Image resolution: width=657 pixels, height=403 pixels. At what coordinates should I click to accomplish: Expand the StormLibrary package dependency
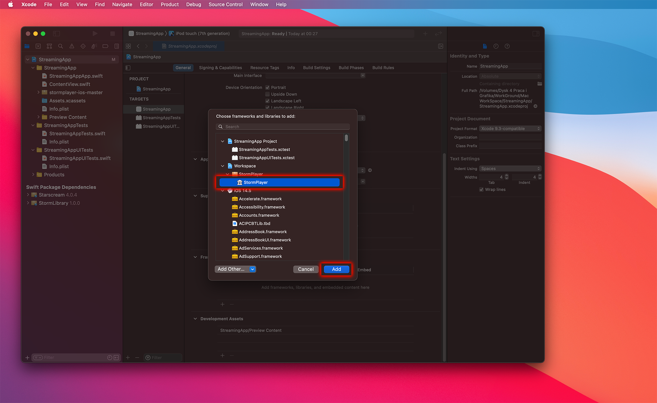(x=28, y=203)
